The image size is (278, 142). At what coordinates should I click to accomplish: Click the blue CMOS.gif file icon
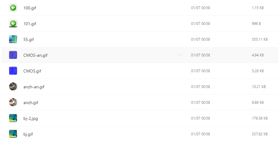(13, 71)
